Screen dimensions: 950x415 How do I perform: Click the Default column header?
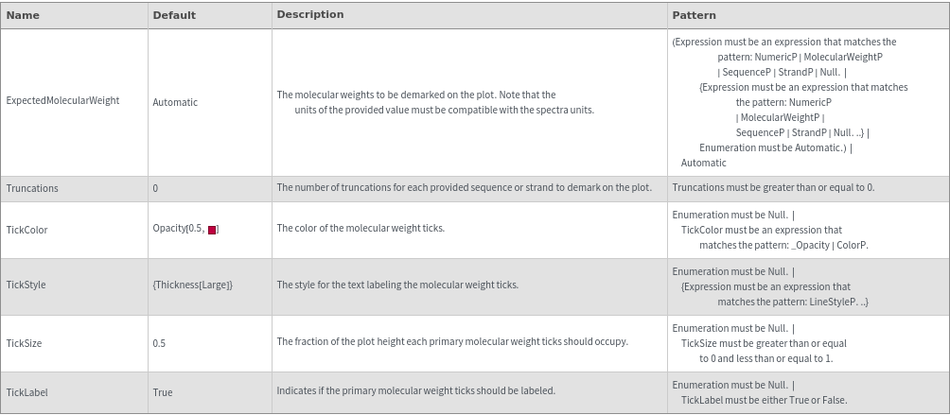tap(174, 15)
